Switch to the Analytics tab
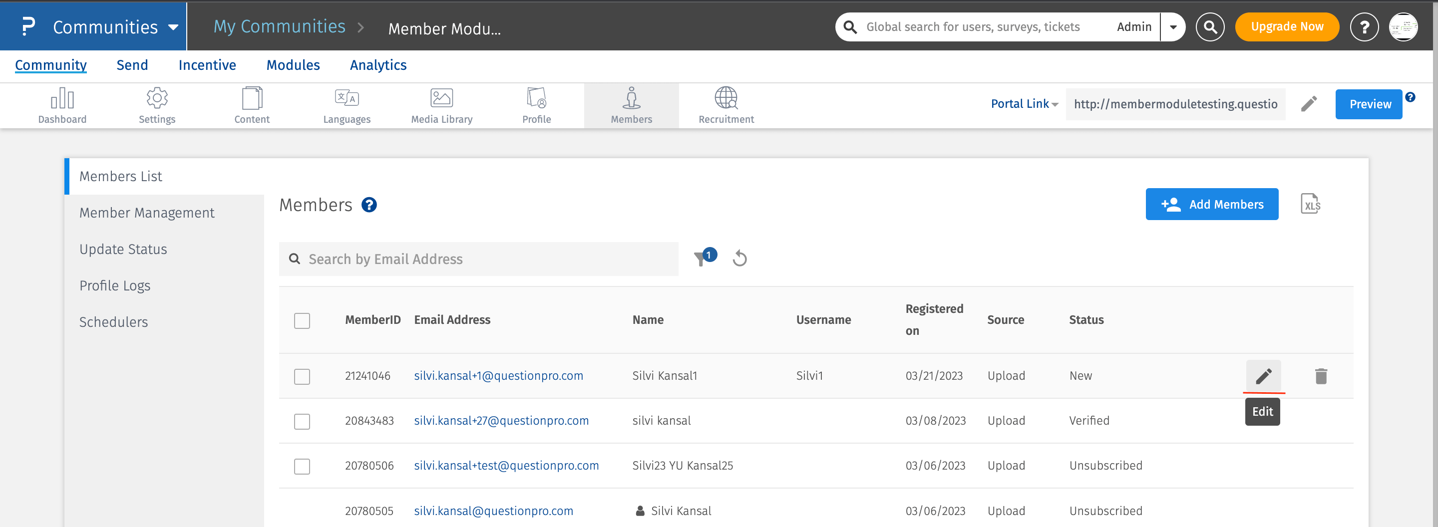 click(x=378, y=65)
